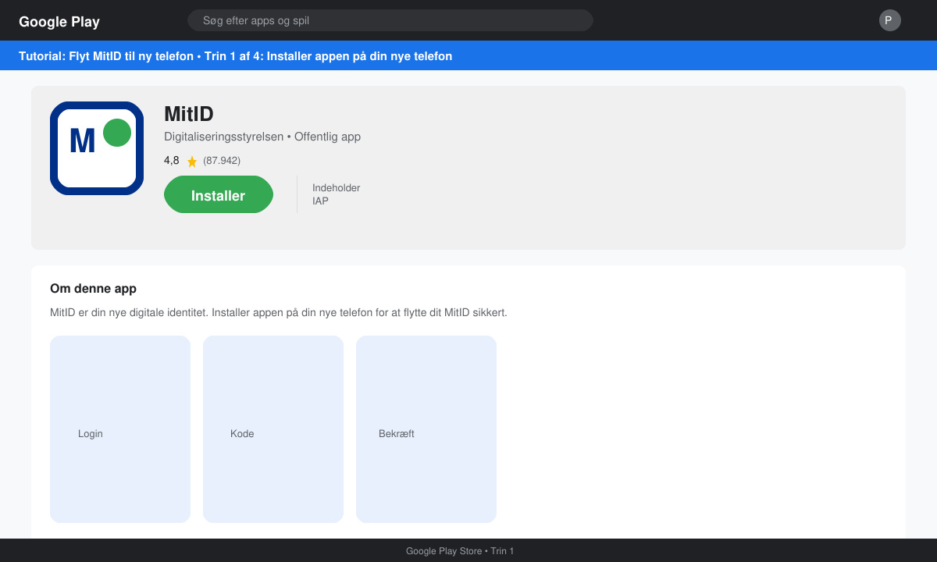Click the Google Play logo text
937x562 pixels.
tap(59, 22)
